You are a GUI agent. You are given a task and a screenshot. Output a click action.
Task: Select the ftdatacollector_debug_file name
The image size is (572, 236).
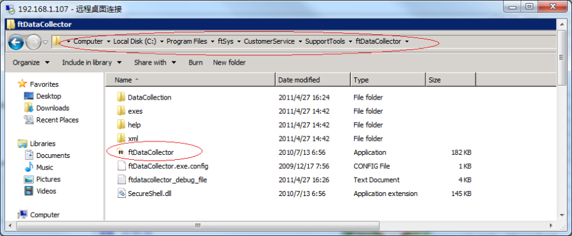coord(168,180)
